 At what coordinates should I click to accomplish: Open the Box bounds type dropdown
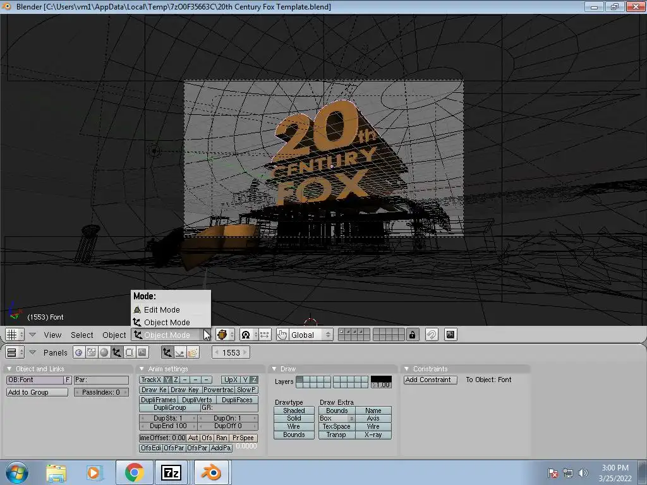coord(336,418)
